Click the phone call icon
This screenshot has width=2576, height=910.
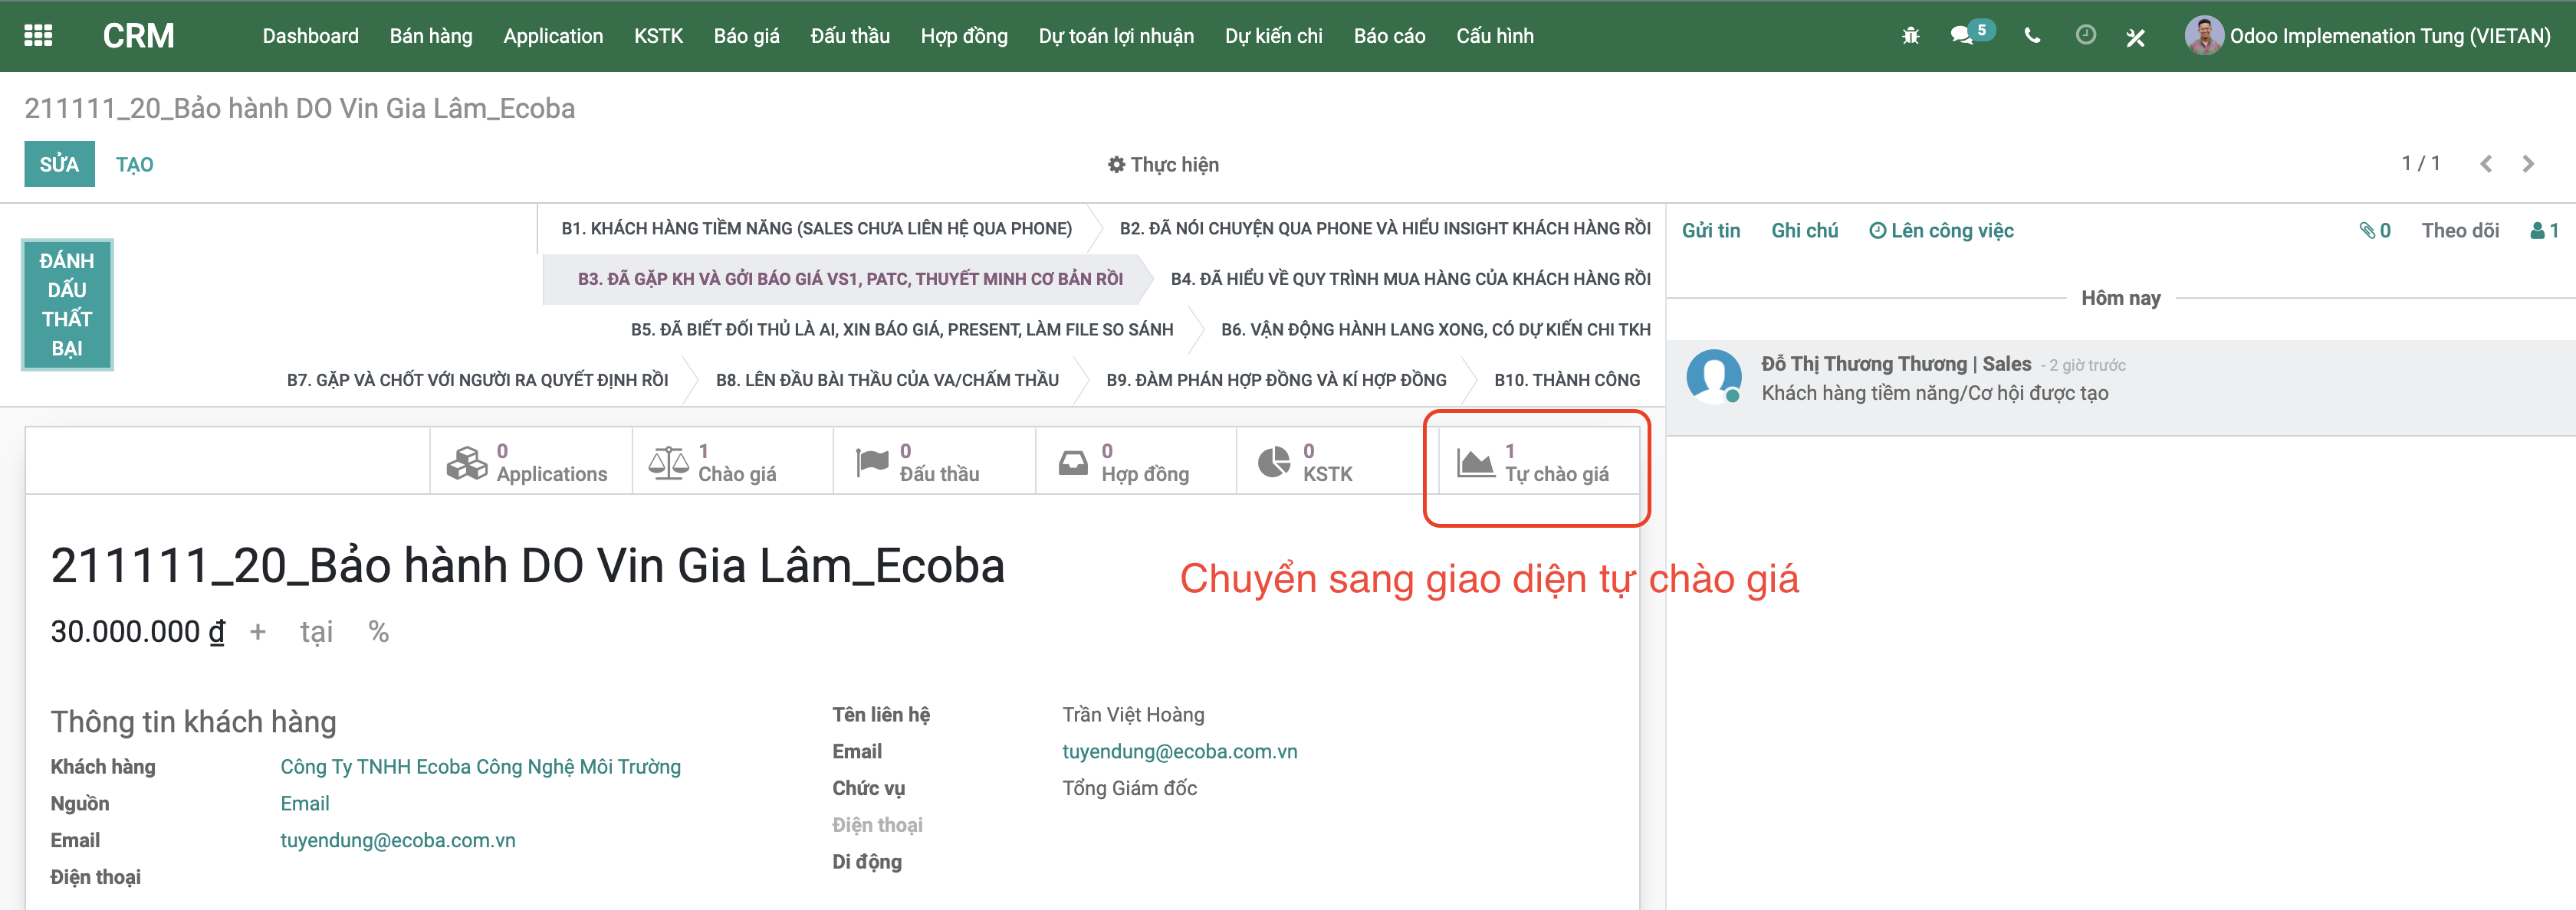2031,36
